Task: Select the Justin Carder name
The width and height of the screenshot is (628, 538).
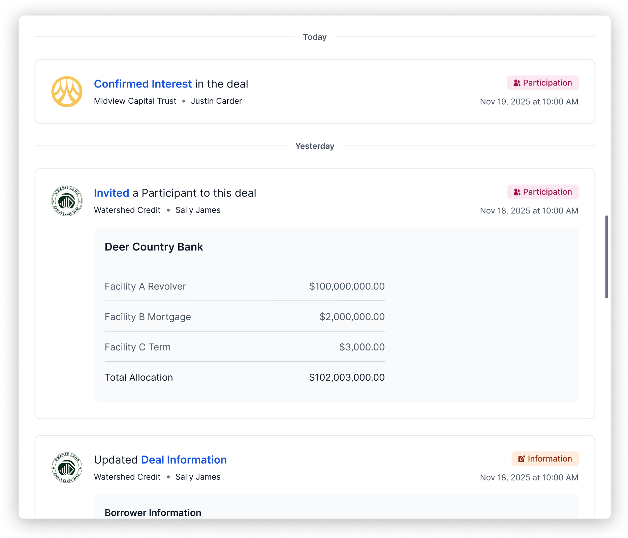Action: pos(216,101)
